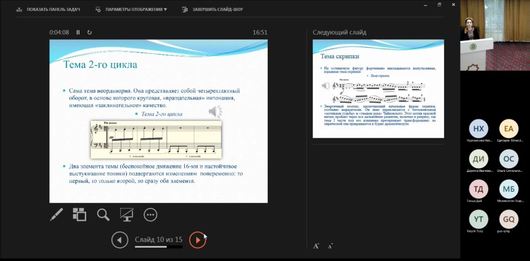
Task: Pause the presentation timer
Action: [78, 32]
